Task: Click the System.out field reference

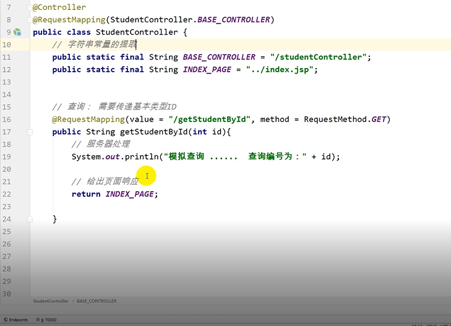Action: pyautogui.click(x=113, y=157)
